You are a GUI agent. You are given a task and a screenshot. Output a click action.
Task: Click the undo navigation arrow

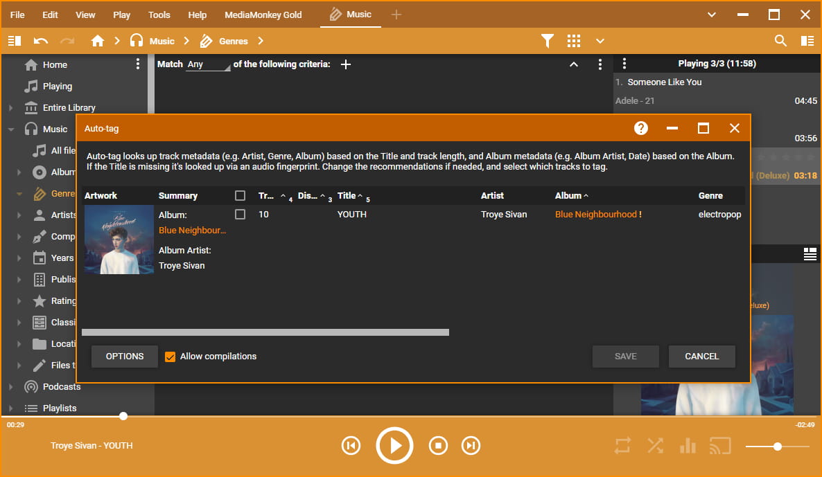coord(41,41)
